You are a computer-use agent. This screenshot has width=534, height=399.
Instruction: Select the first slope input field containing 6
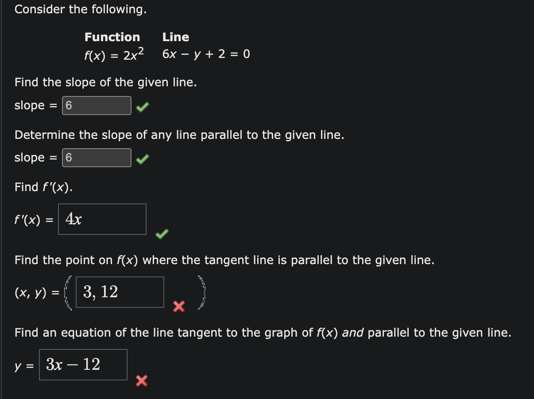pyautogui.click(x=96, y=105)
